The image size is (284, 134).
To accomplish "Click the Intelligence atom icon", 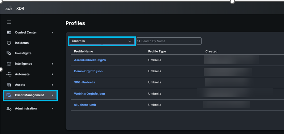I will 9,64.
